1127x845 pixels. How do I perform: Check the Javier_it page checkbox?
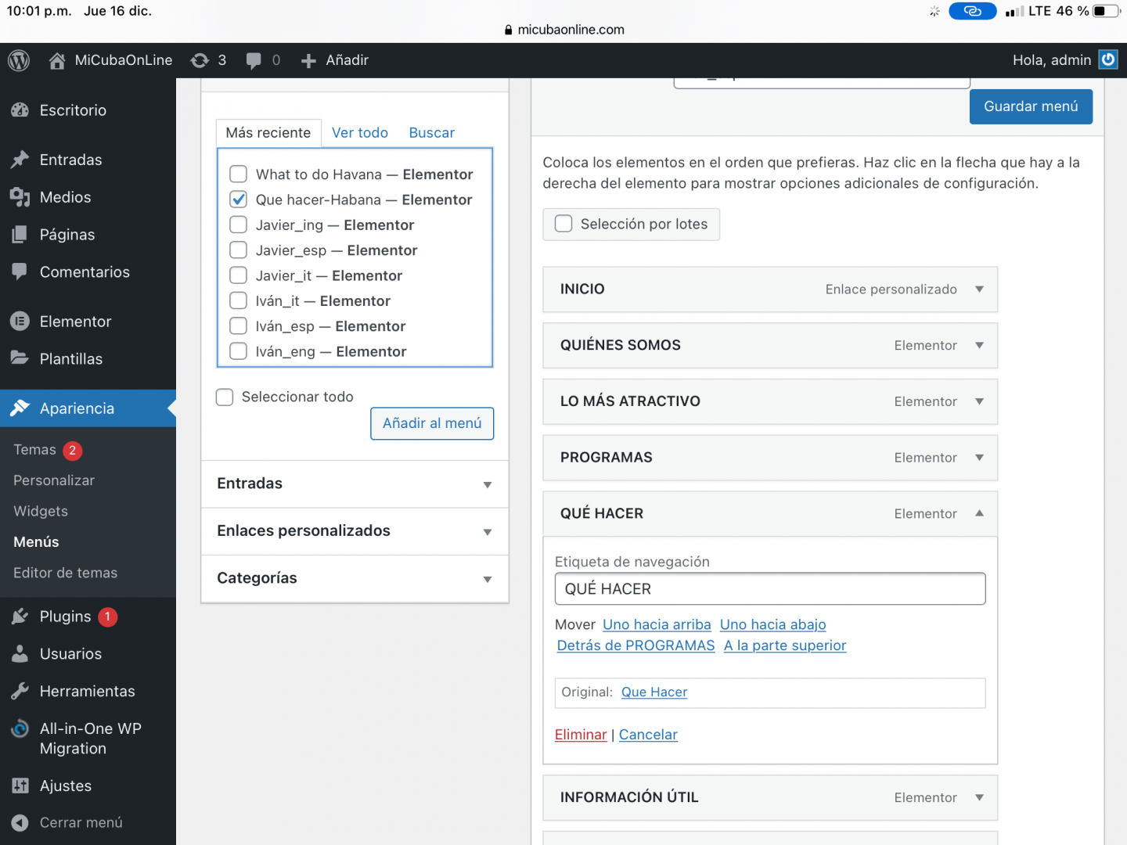(239, 275)
